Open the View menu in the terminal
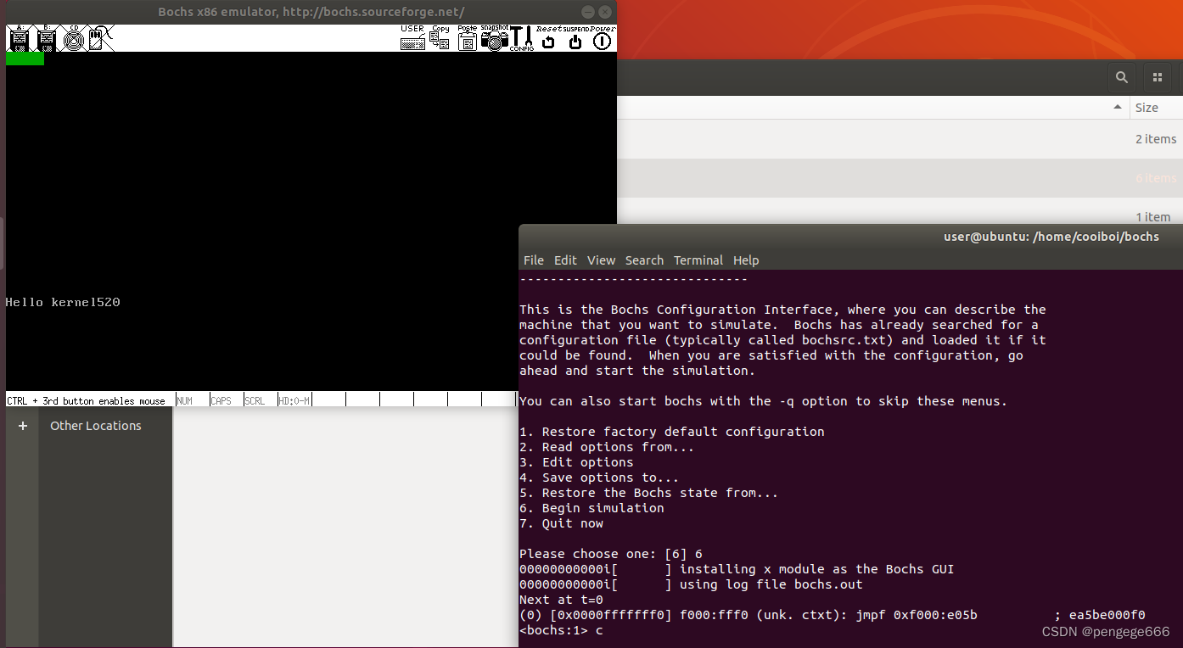The height and width of the screenshot is (648, 1183). click(601, 260)
